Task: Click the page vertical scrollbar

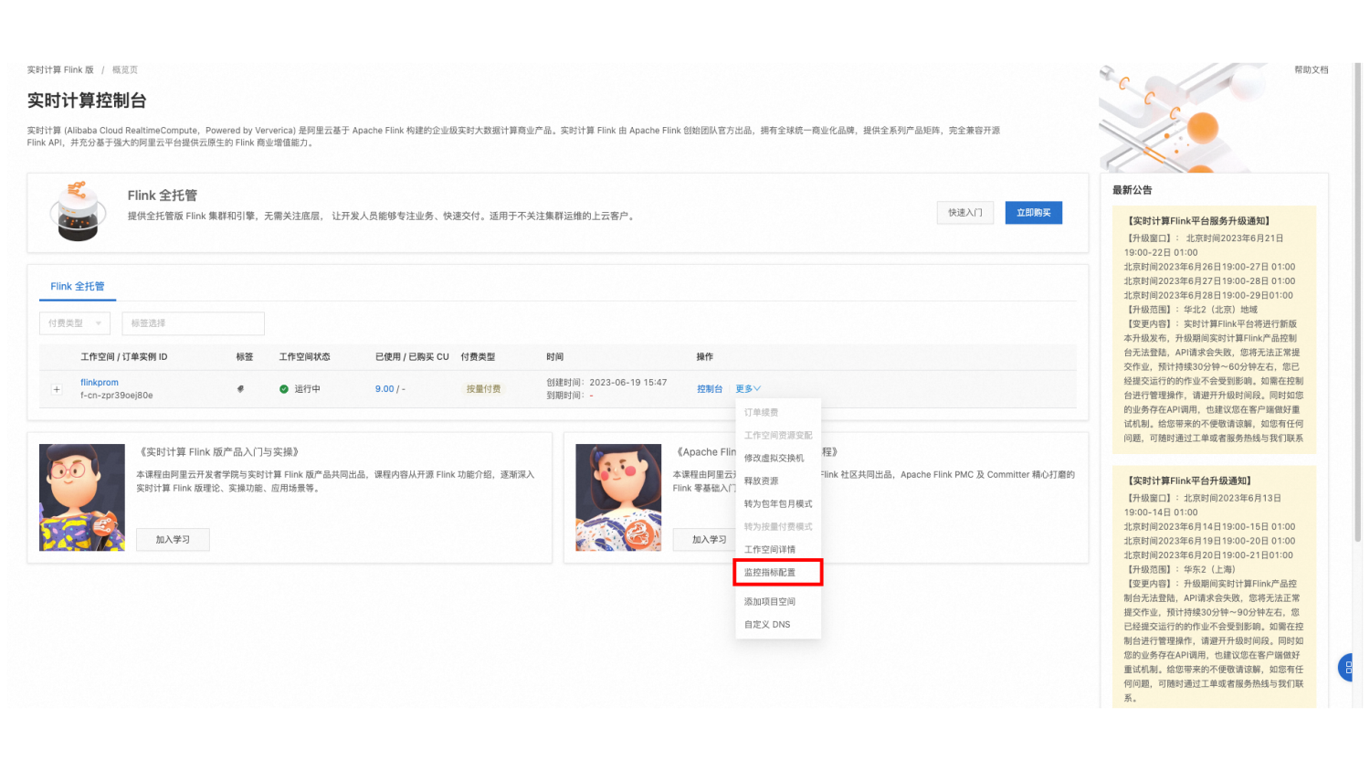Action: coord(1357,301)
